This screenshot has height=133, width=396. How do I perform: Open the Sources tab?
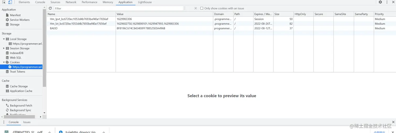pos(55,2)
